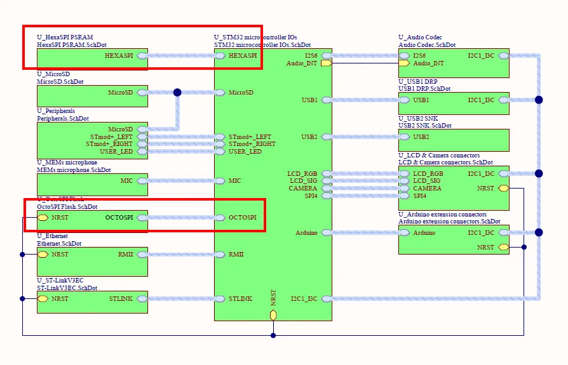Select the OctoSPI Flash.SchDot file name text

tap(67, 206)
